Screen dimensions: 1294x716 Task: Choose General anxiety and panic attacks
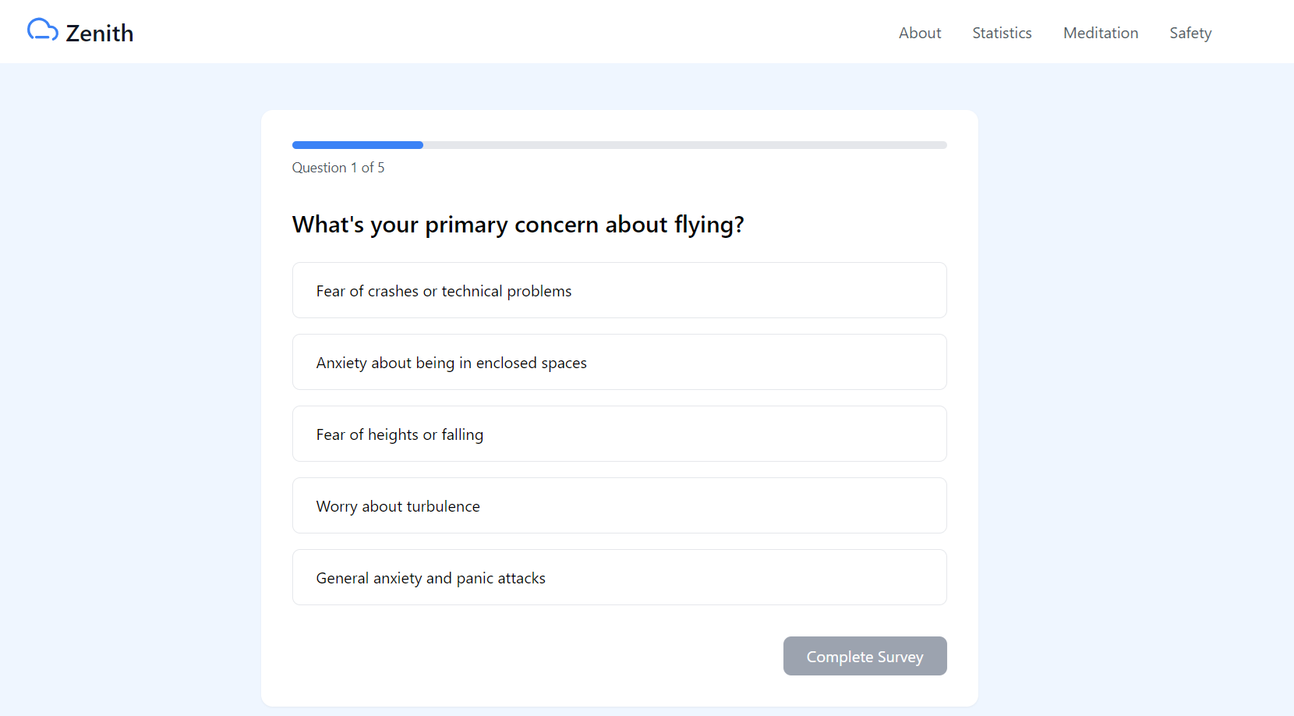[620, 577]
